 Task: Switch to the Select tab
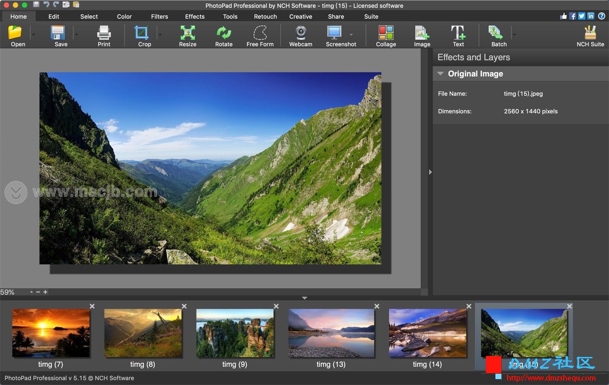tap(89, 16)
